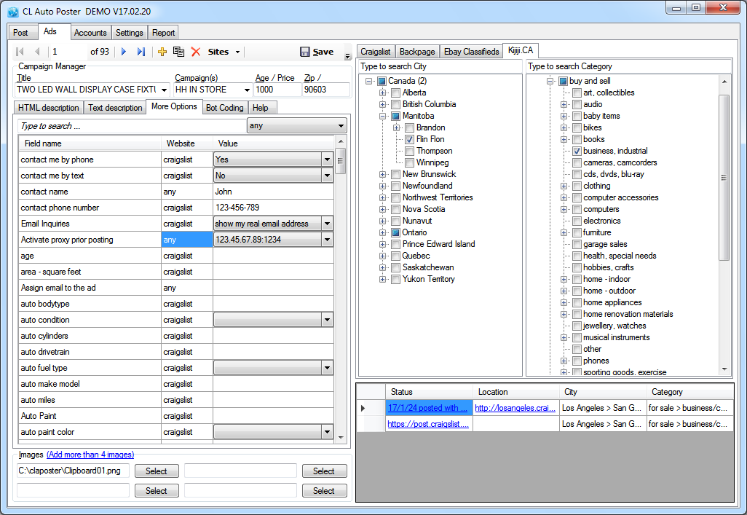
Task: Go to the first ad record
Action: 20,52
